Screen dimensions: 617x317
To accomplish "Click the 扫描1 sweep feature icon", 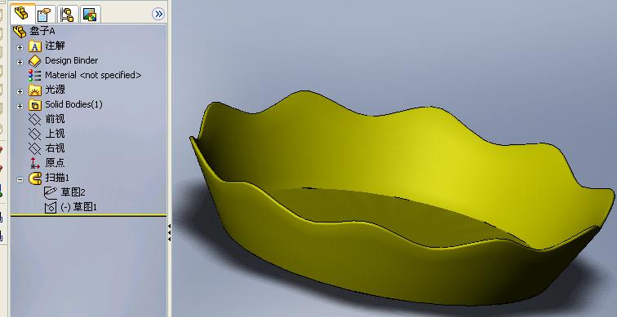I will click(35, 178).
